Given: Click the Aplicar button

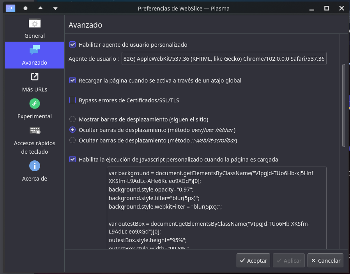Looking at the screenshot, I should (x=289, y=260).
